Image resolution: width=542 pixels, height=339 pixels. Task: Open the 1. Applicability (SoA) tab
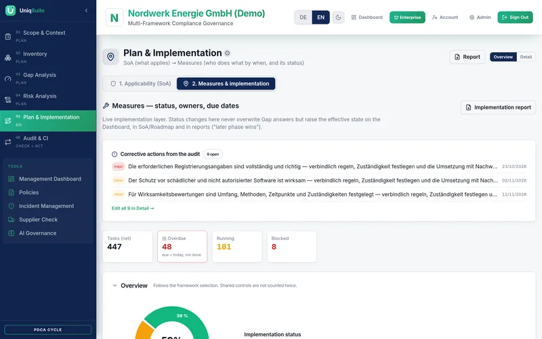pyautogui.click(x=141, y=83)
